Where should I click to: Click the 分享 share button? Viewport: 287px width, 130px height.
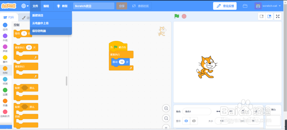tap(122, 6)
